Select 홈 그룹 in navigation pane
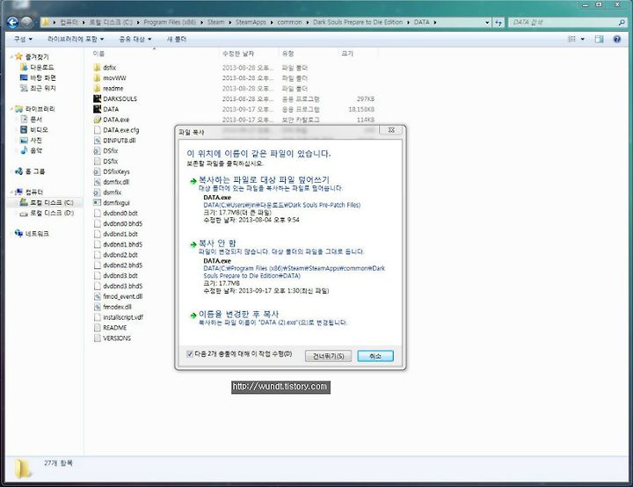This screenshot has height=487, width=633. (34, 171)
